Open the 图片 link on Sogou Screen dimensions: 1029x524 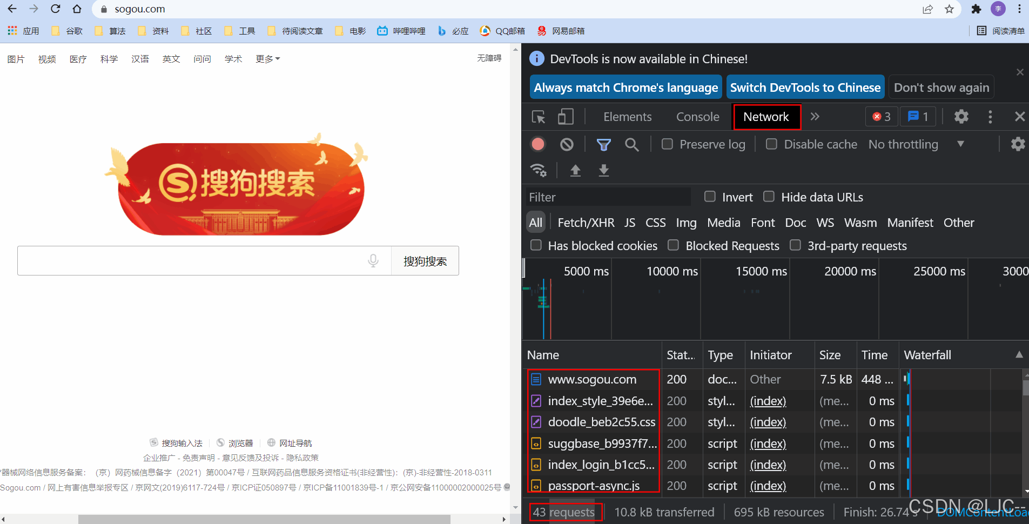(16, 59)
